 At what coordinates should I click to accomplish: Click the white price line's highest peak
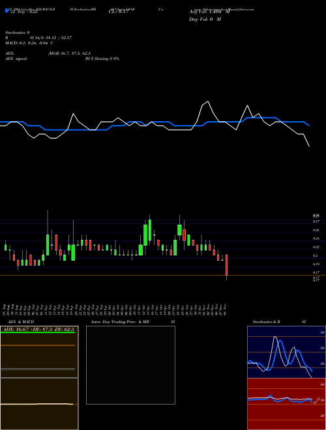pyautogui.click(x=208, y=102)
